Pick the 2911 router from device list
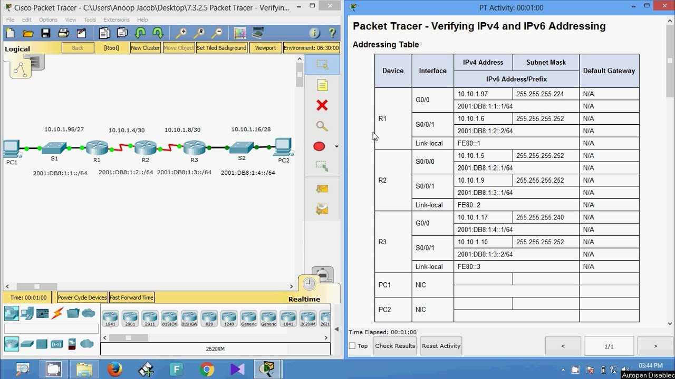Image resolution: width=675 pixels, height=379 pixels. [150, 318]
